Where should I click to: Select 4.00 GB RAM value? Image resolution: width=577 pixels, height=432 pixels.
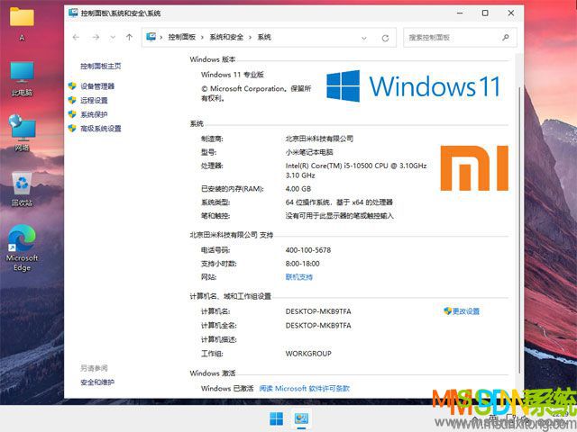[298, 189]
